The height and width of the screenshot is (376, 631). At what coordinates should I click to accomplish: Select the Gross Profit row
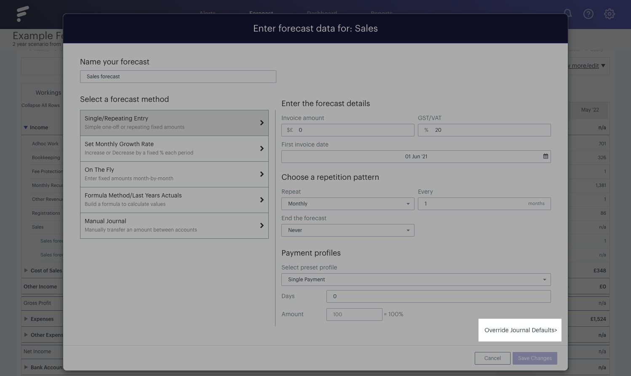tap(37, 303)
